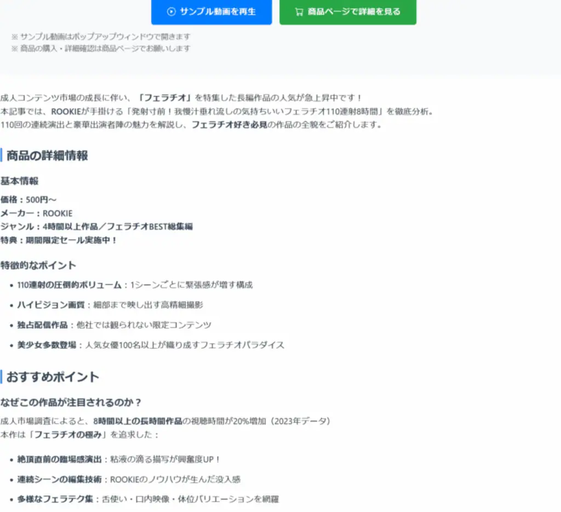
Task: Click the おすすめポイント heading
Action: [x=53, y=377]
